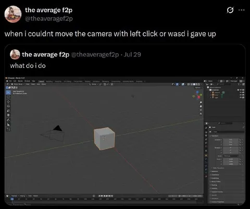
Task: Click the blue timeline playhead marker
Action: (x=12, y=199)
